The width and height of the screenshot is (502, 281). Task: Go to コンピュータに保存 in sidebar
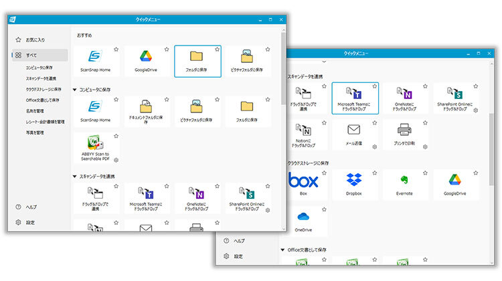tap(39, 68)
